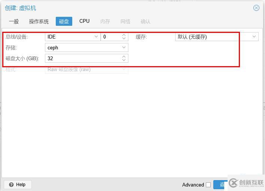Close the Create Virtual Machine dialog
The image size is (265, 191).
click(x=256, y=8)
